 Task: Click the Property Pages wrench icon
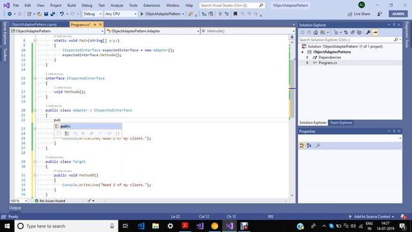(317, 146)
